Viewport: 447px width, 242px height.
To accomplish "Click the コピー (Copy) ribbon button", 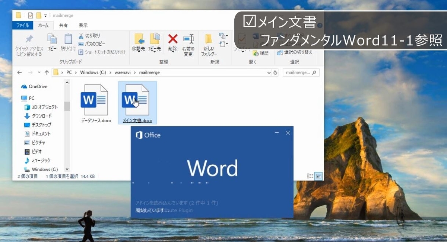I will 52,42.
